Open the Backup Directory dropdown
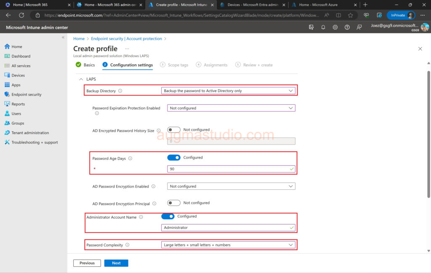431x273 pixels. pos(229,91)
